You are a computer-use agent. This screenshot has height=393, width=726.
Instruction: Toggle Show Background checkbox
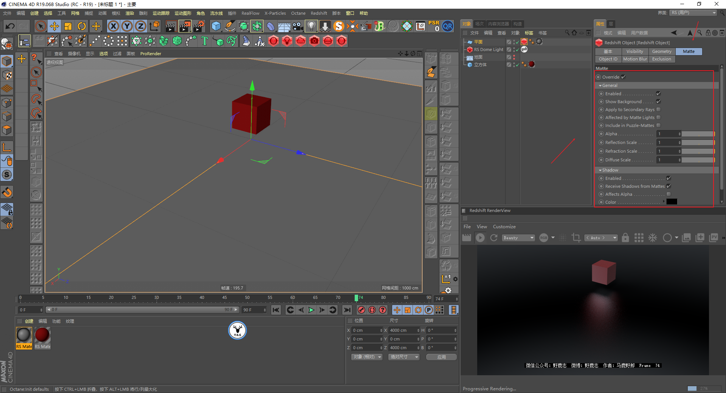tap(658, 102)
